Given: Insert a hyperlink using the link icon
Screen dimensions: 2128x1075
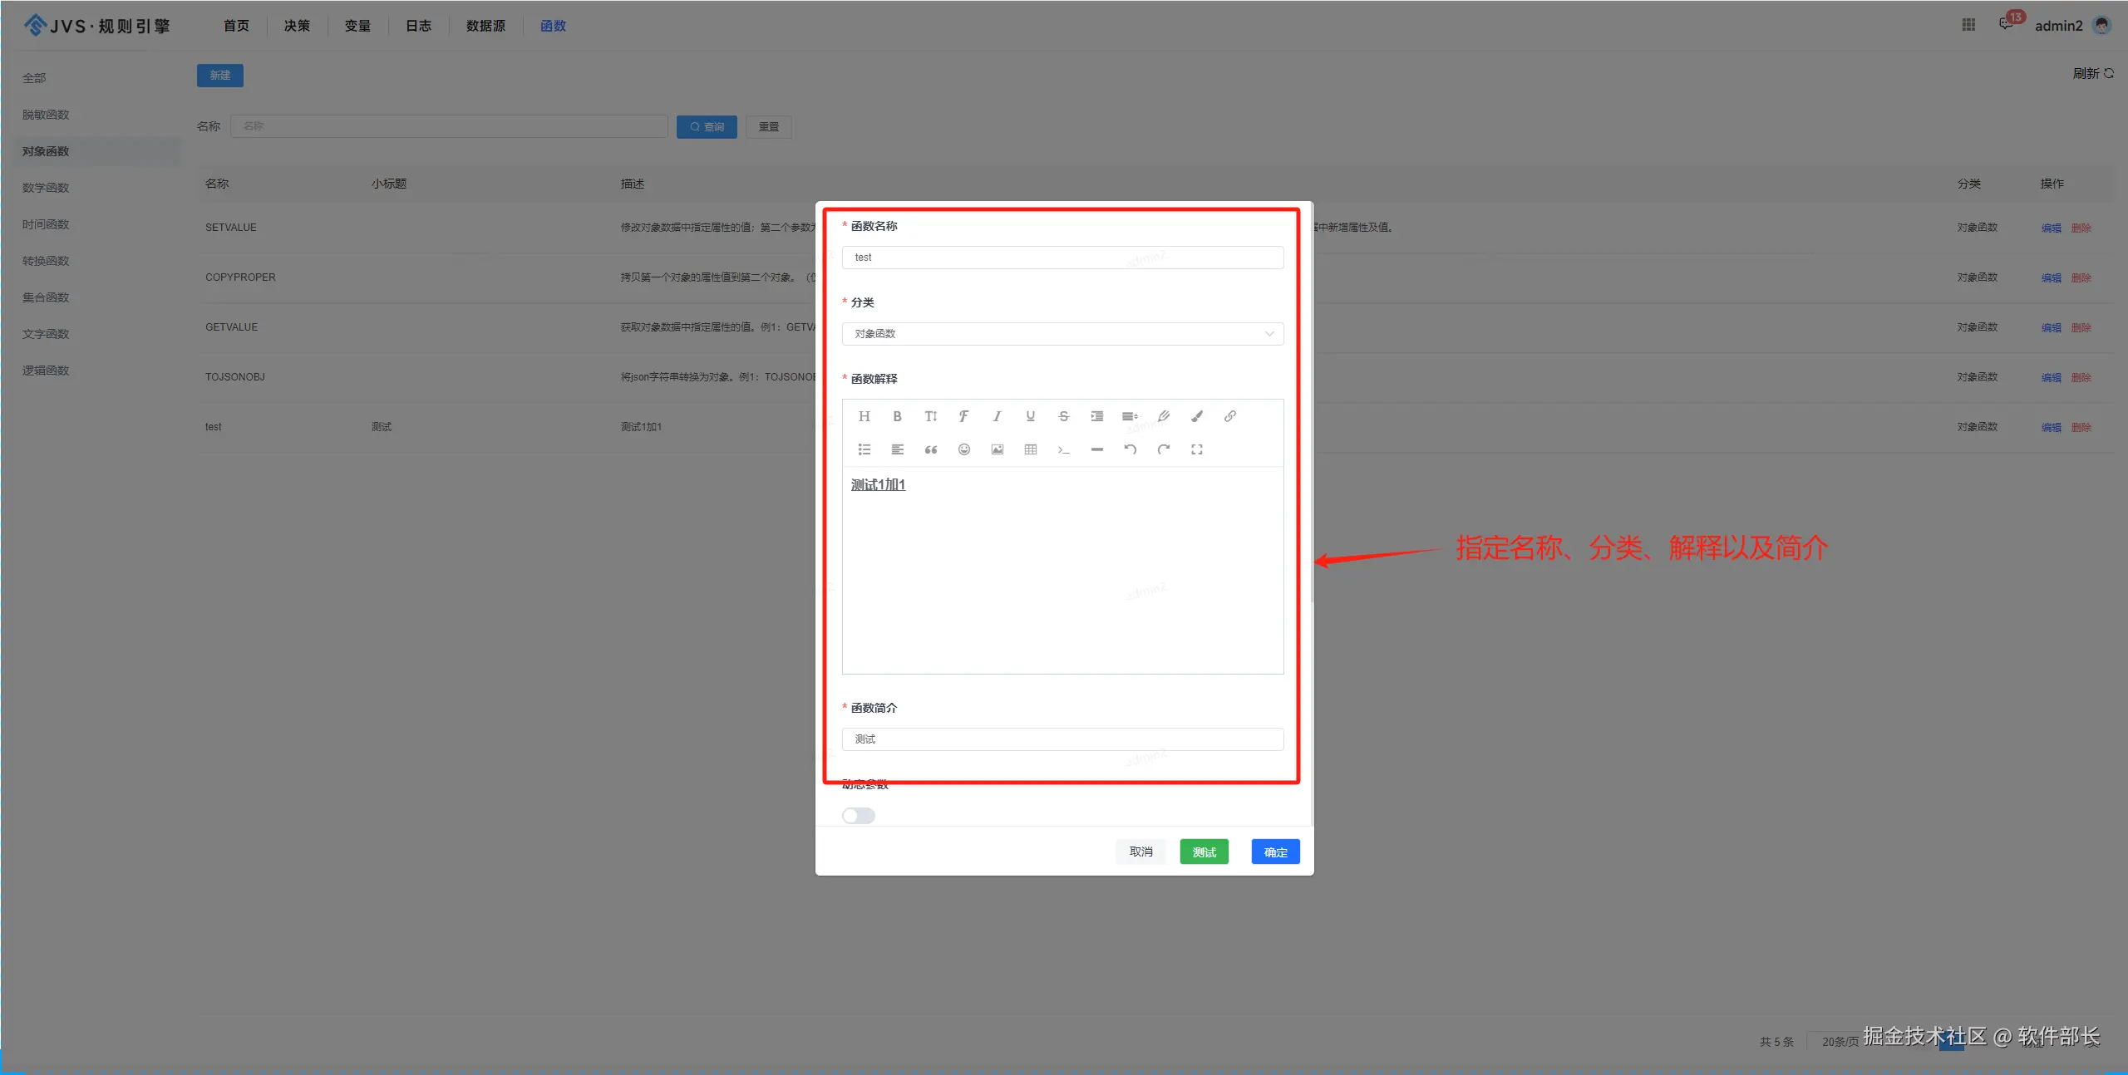Looking at the screenshot, I should point(1229,416).
